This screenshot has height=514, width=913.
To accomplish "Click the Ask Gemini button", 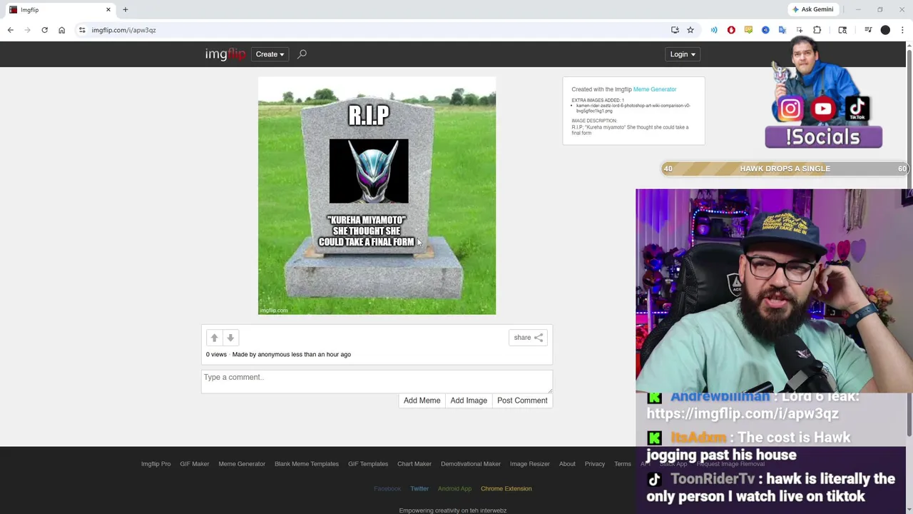I will [x=812, y=9].
